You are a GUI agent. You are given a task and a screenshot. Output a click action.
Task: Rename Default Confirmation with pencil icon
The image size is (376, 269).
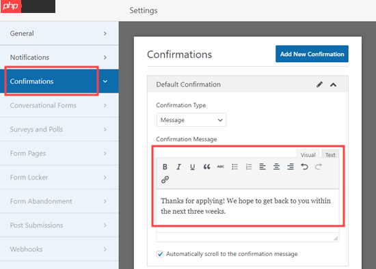319,84
